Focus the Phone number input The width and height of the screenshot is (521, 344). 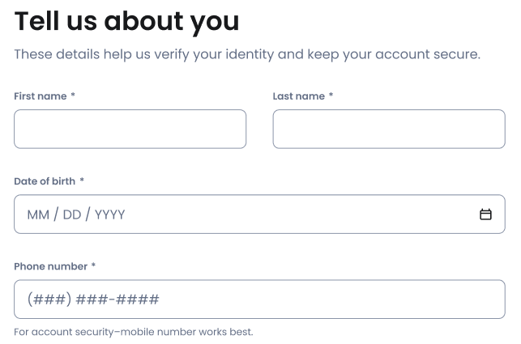(x=259, y=299)
